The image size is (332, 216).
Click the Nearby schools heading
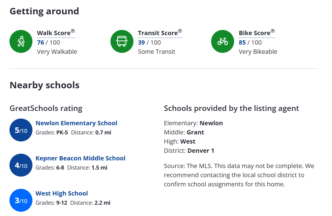pos(44,85)
